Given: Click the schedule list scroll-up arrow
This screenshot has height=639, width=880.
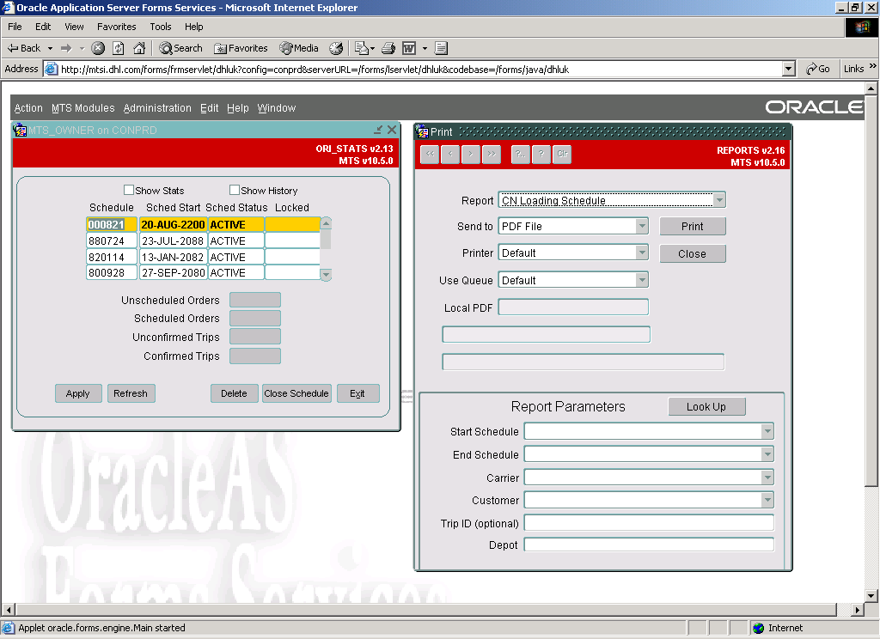Looking at the screenshot, I should [326, 223].
